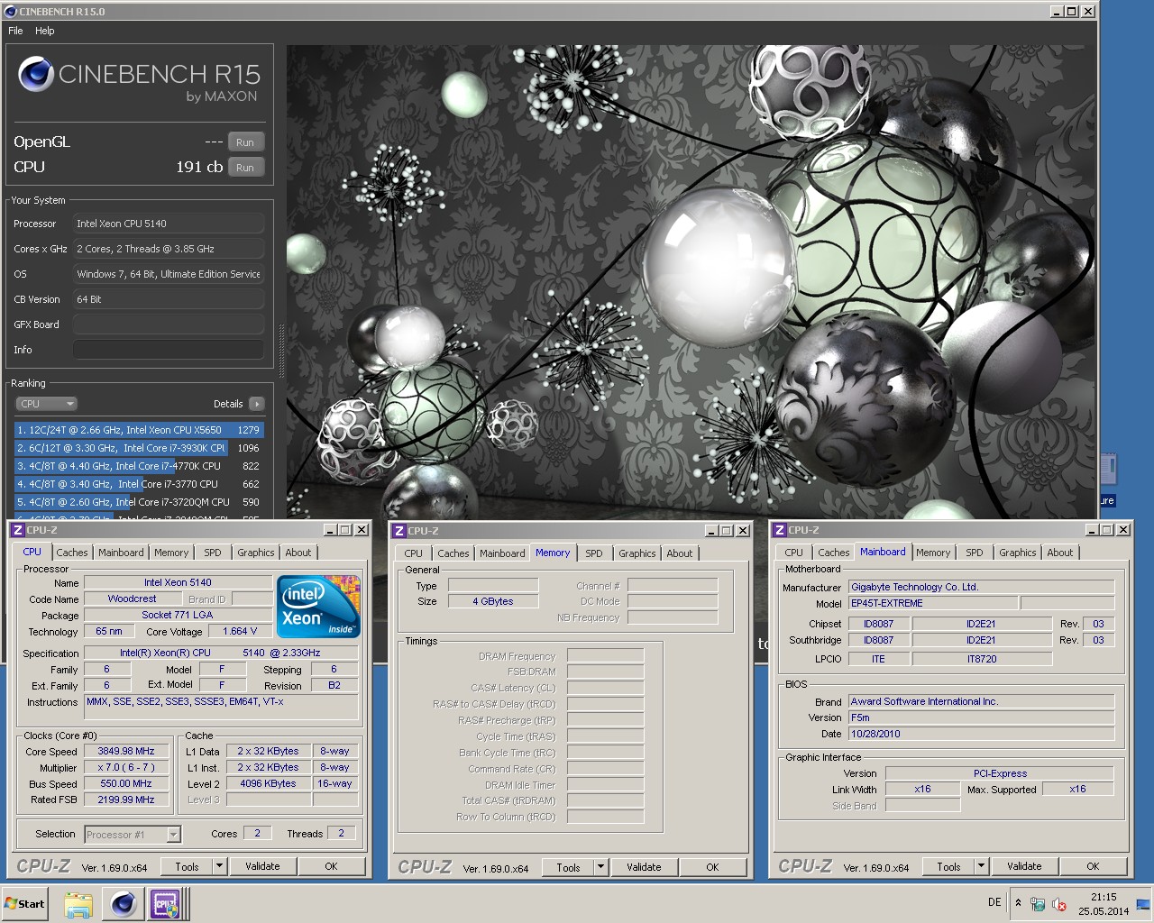Click Core Voltage value 1.664 V
The image size is (1154, 923).
240,631
